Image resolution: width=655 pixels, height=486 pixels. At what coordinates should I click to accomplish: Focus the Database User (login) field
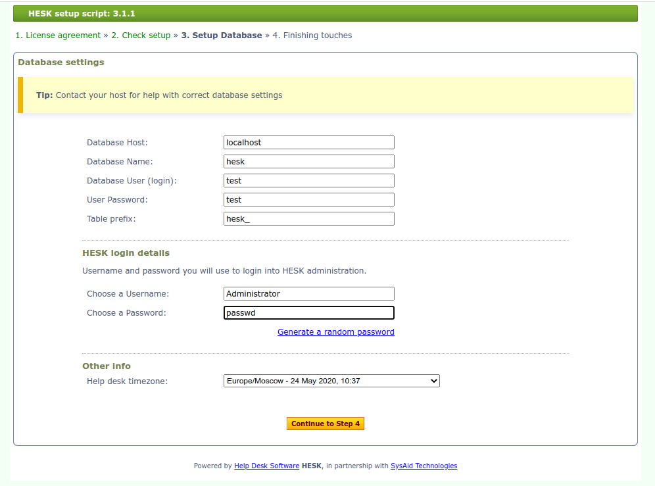pos(308,181)
